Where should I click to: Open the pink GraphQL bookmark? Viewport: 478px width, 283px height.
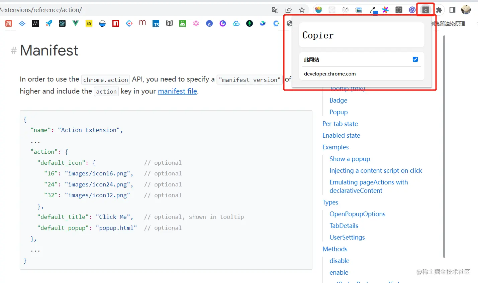[x=196, y=23]
